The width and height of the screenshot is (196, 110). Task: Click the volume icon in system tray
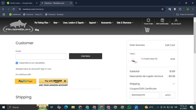click(172, 107)
